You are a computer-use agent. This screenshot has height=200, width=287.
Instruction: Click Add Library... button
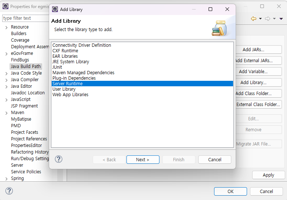pos(258,82)
